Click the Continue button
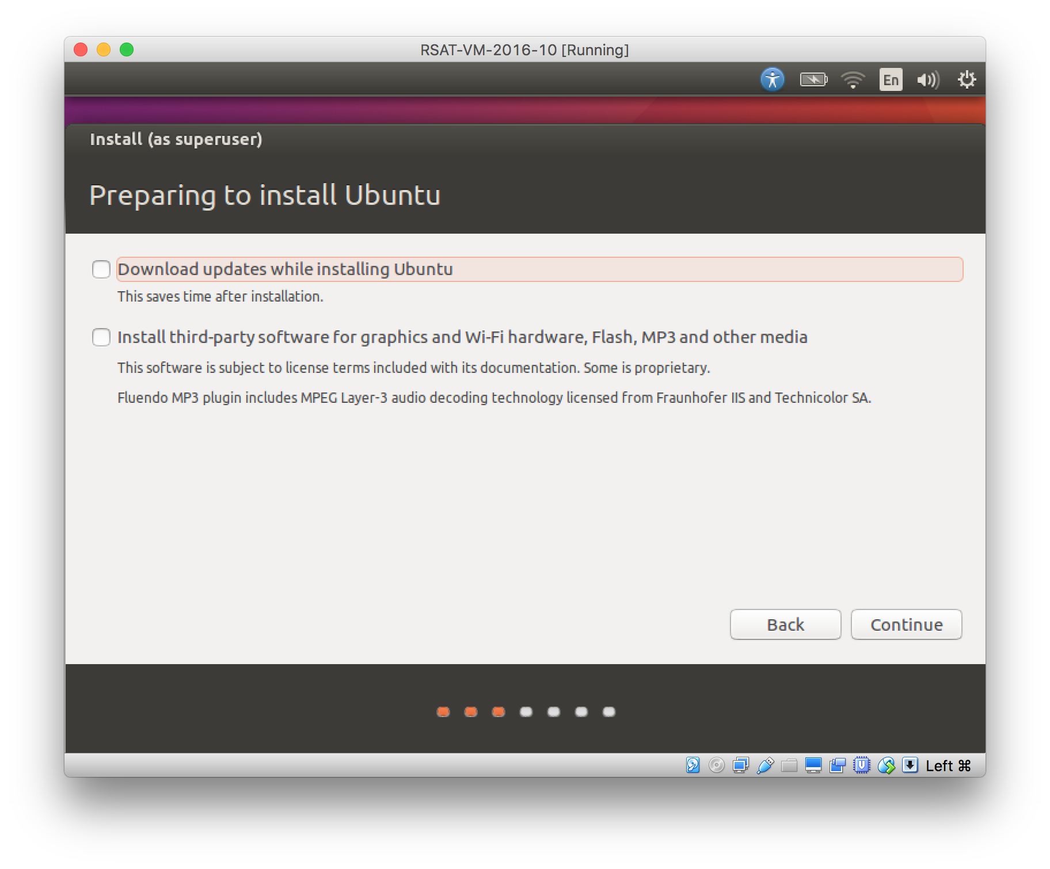1050x869 pixels. coord(906,624)
